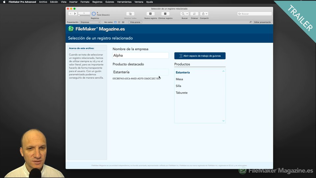316x178 pixels.
Task: Open the Edición menu
Action: (x=54, y=2)
